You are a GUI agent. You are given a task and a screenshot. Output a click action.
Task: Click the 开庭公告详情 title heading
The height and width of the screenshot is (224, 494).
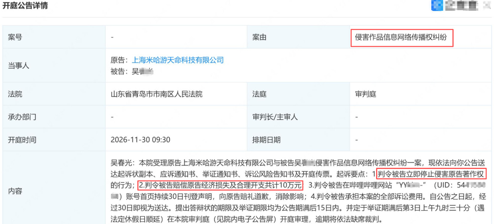pos(25,6)
